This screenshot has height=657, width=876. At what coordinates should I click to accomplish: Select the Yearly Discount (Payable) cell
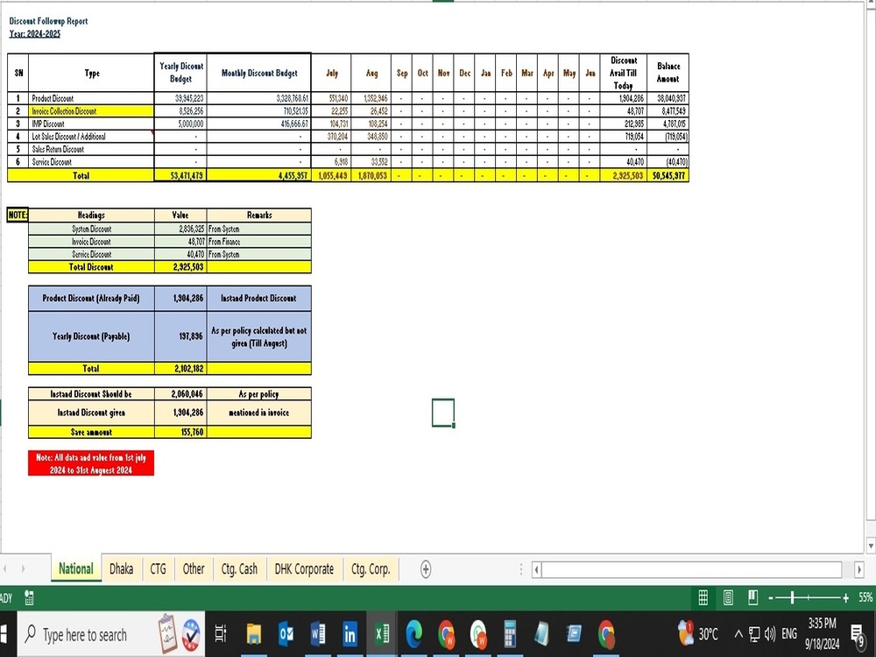(x=91, y=336)
